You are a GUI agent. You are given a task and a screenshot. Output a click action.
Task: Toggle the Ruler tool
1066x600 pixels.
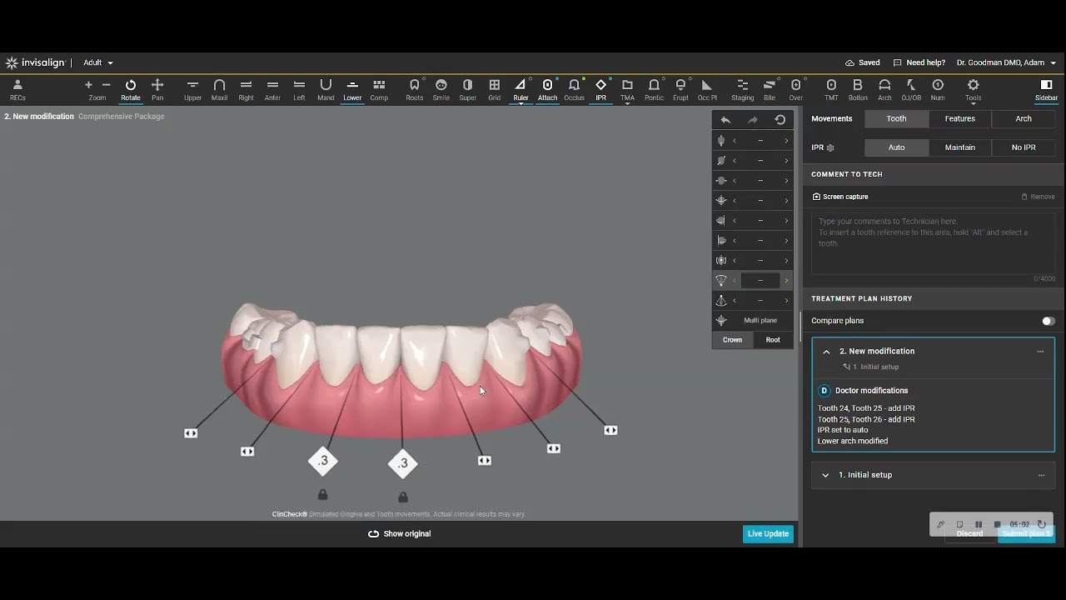pos(521,90)
